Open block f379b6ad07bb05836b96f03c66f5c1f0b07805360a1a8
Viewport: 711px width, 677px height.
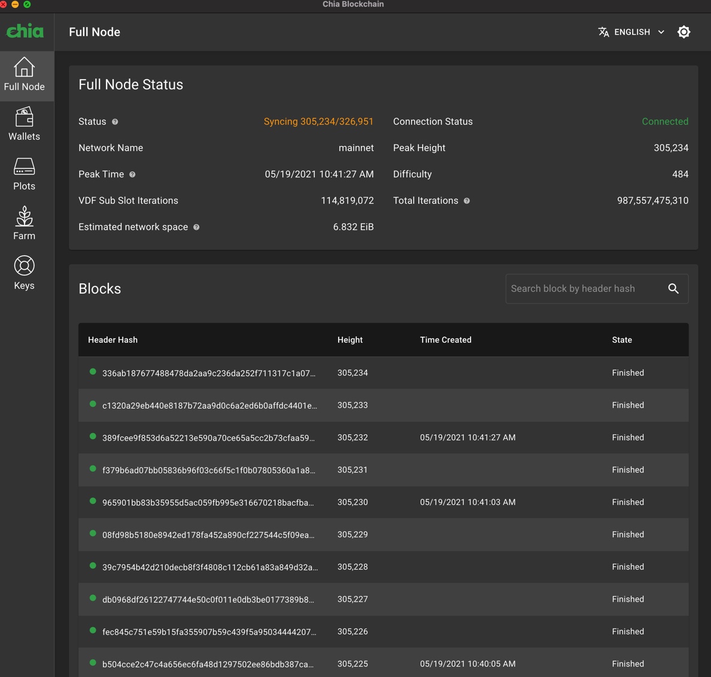(x=209, y=470)
